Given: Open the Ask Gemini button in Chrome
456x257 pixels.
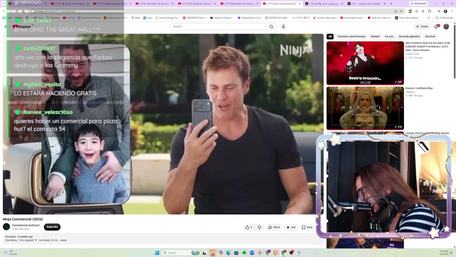Looking at the screenshot, I should [x=418, y=4].
